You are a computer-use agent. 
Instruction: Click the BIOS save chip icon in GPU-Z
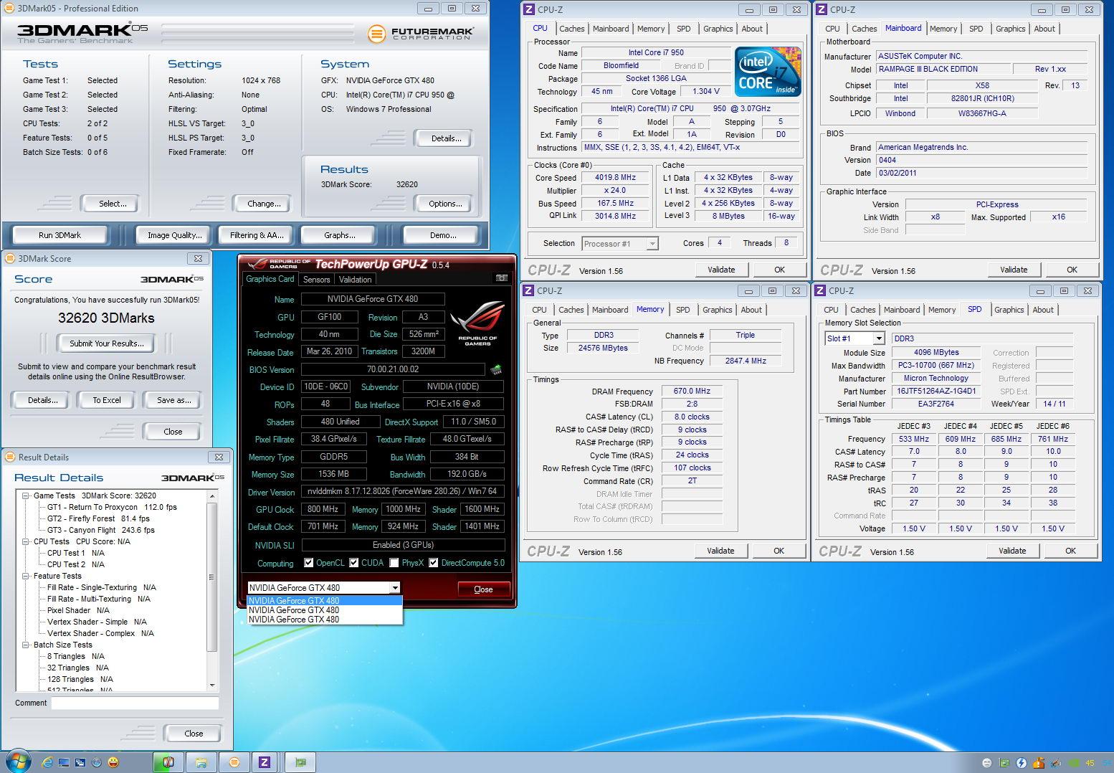click(x=495, y=370)
